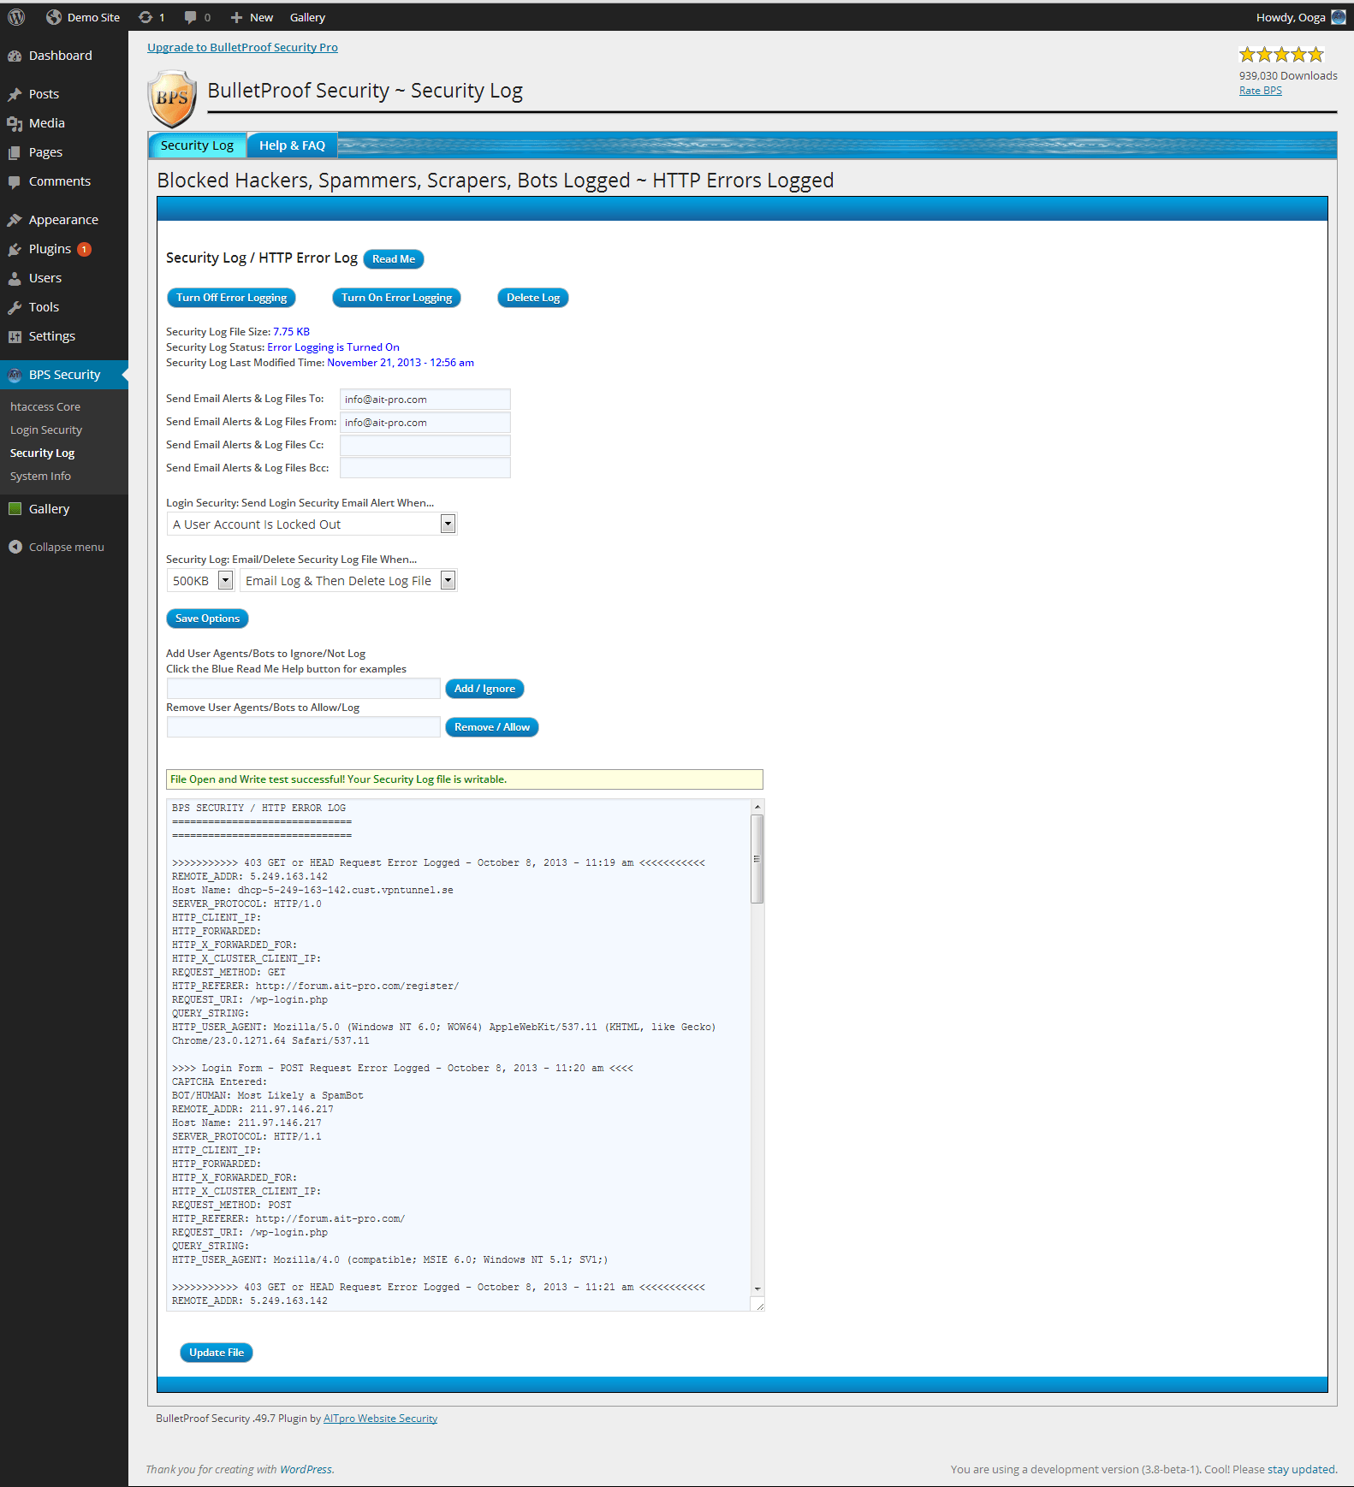Click the BPS shield logo
This screenshot has width=1354, height=1487.
(172, 98)
